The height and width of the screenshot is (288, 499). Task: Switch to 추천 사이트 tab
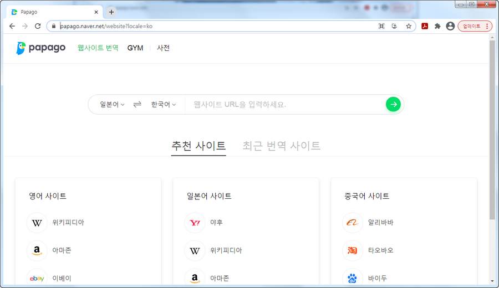(x=198, y=146)
